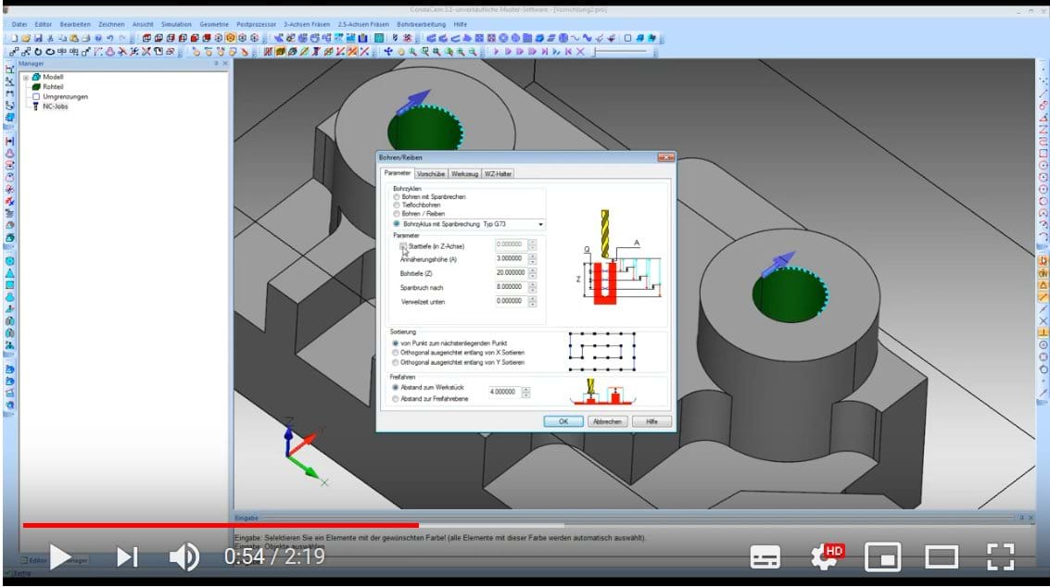Toggle video subtitles

coord(765,556)
